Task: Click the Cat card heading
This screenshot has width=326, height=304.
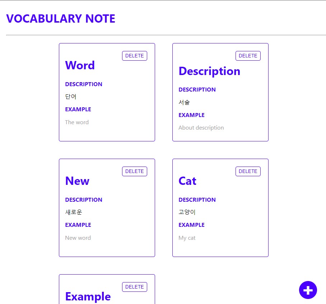Action: pos(187,181)
